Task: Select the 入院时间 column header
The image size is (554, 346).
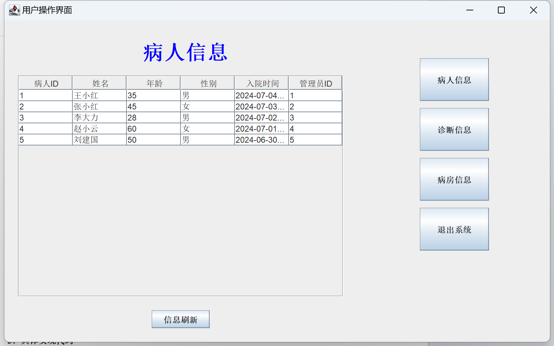Action: coord(262,83)
